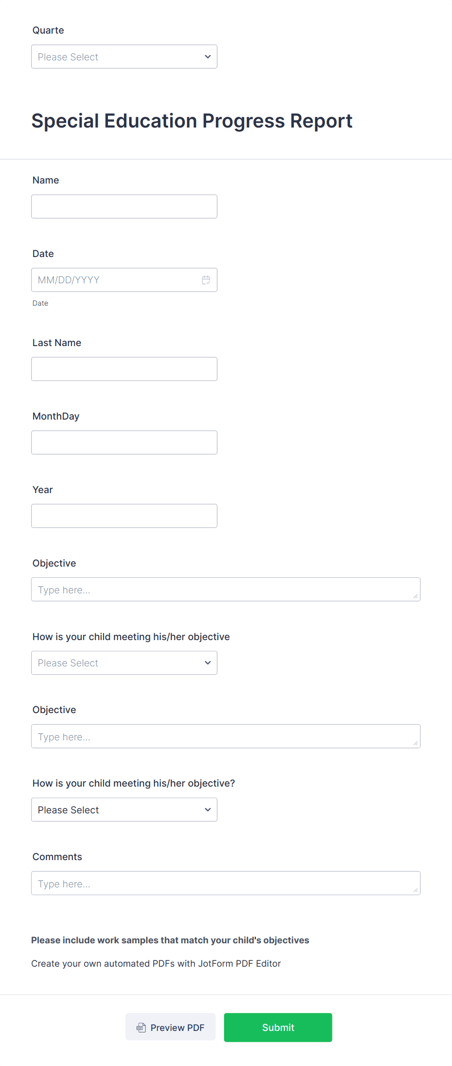Image resolution: width=452 pixels, height=1066 pixels.
Task: Click the Submit button
Action: tap(278, 1027)
